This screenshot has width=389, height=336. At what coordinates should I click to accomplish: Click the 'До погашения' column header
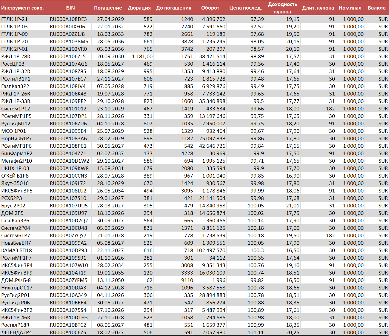click(x=173, y=8)
